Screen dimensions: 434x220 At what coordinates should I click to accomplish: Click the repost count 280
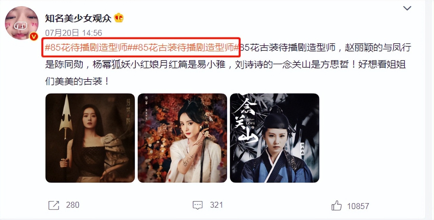coord(73,205)
